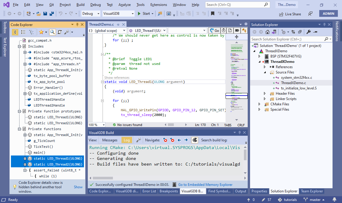This screenshot has height=203, width=342.
Task: Click the Collapse All icon in Solution Explorer
Action: click(300, 32)
